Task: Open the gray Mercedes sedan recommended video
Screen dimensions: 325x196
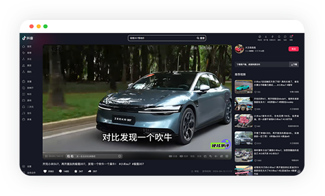Action: (x=244, y=138)
